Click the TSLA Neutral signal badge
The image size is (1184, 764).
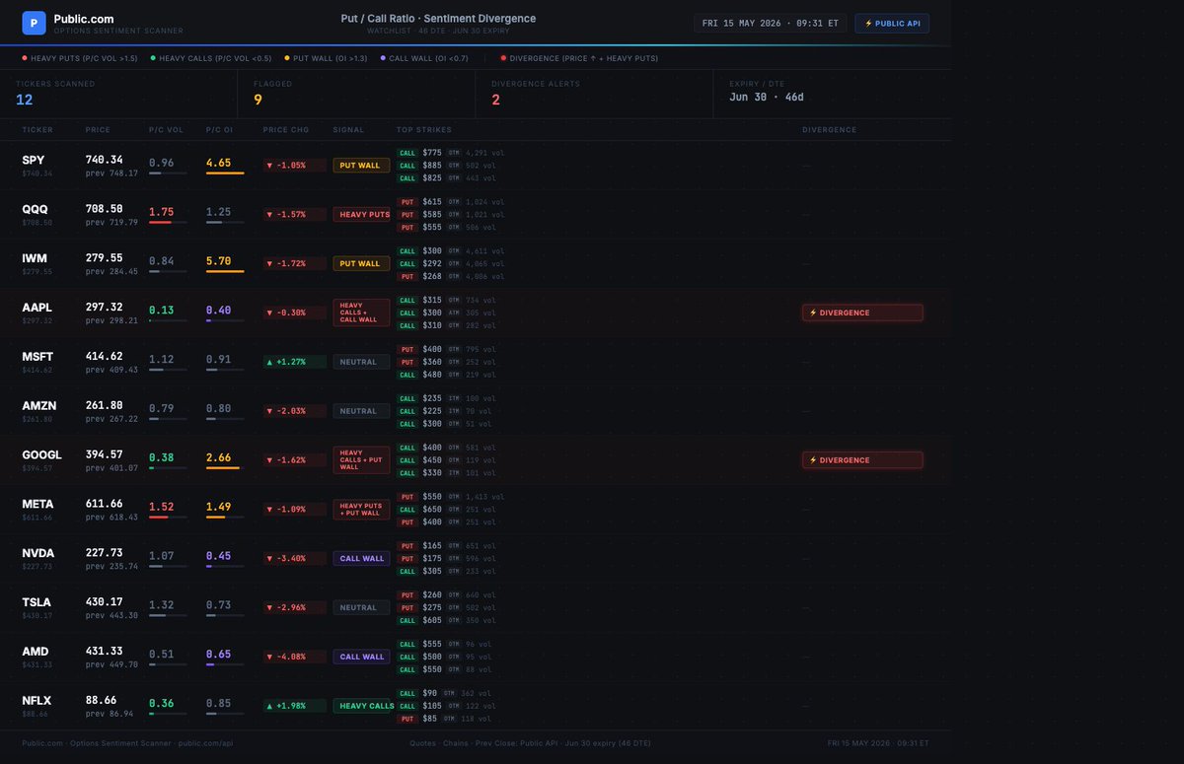361,607
